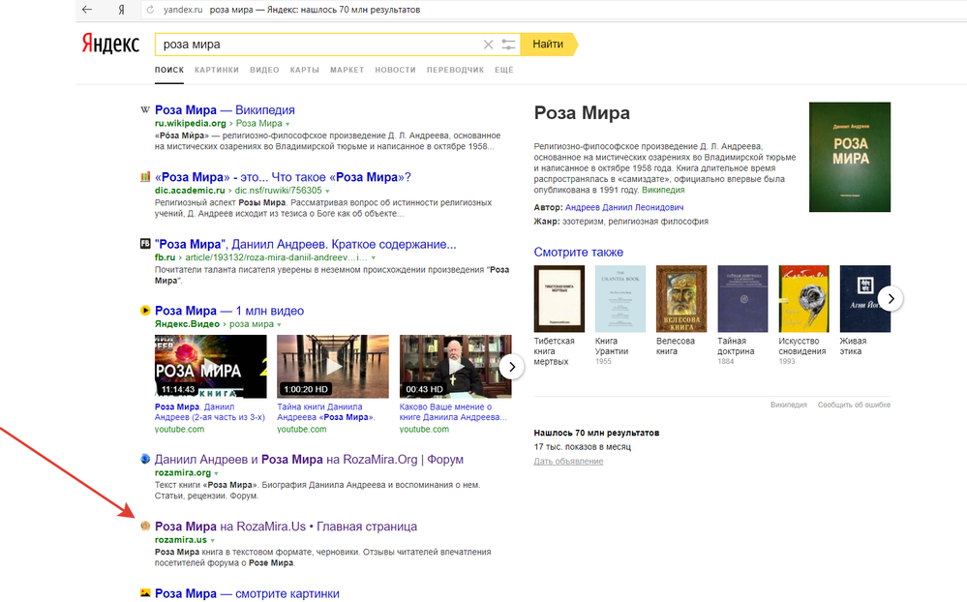Open the 'Роза Мира — 1 млн видео' link
Image resolution: width=967 pixels, height=602 pixels.
tap(229, 311)
